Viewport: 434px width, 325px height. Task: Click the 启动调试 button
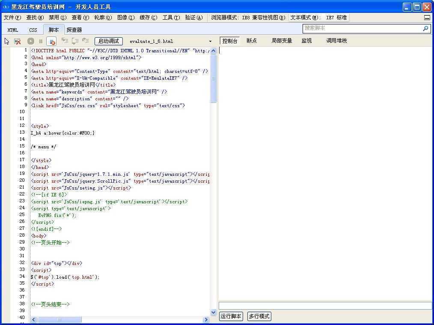[x=109, y=41]
